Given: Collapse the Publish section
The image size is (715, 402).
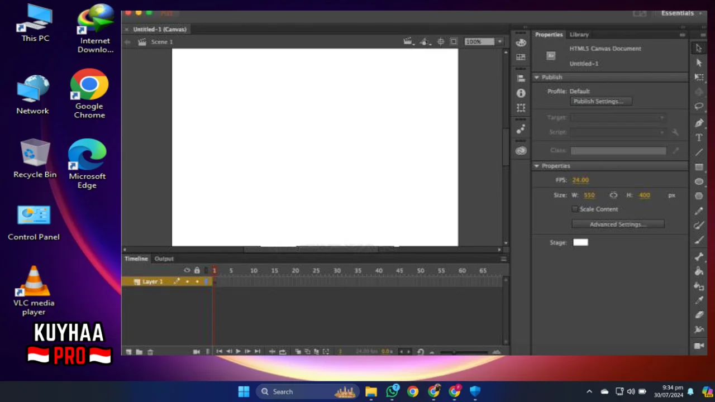Looking at the screenshot, I should [537, 77].
